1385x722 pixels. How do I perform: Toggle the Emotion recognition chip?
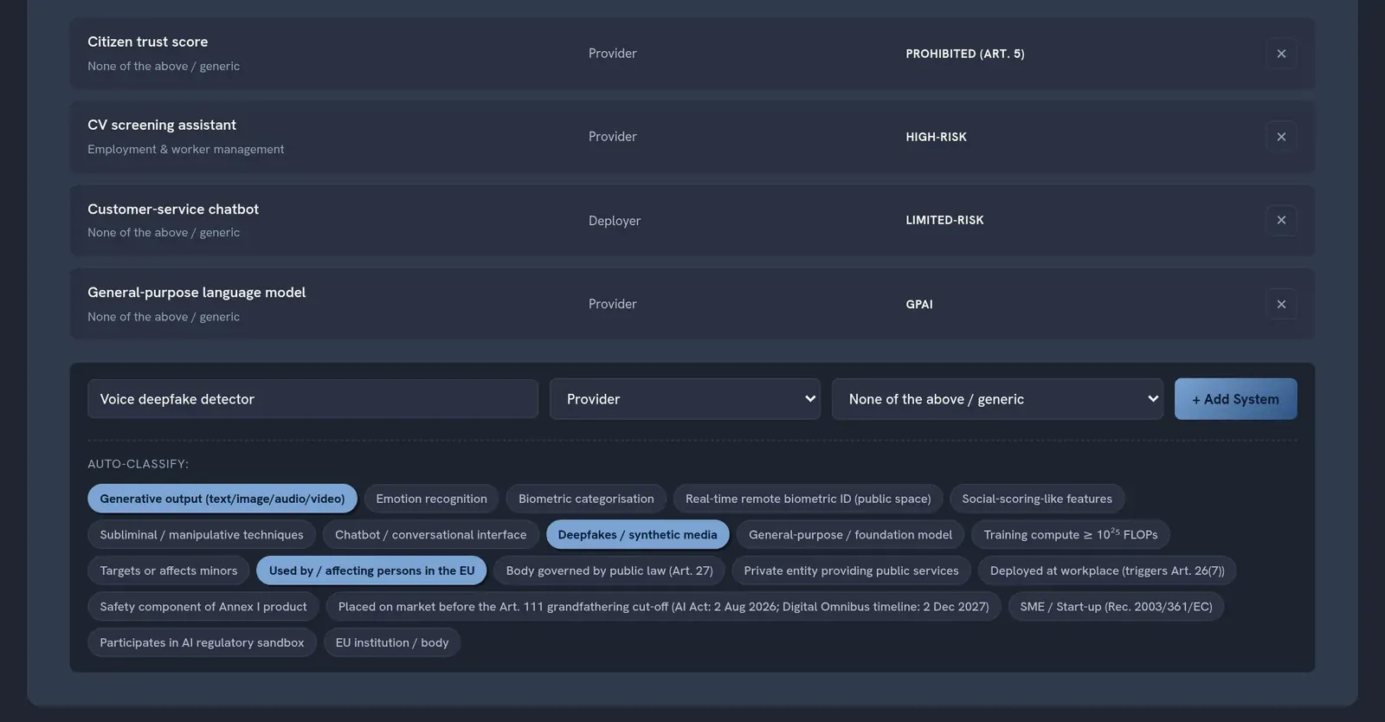[431, 499]
